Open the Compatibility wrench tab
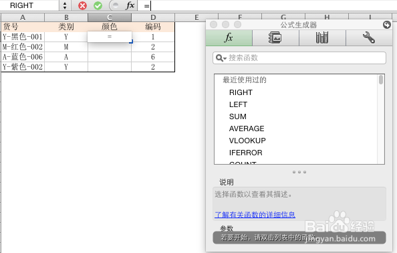Screen dimensions: 397x253 pyautogui.click(x=369, y=37)
